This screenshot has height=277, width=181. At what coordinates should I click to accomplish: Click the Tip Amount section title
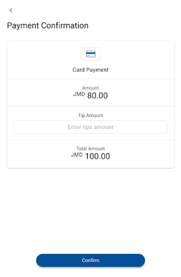pos(90,115)
